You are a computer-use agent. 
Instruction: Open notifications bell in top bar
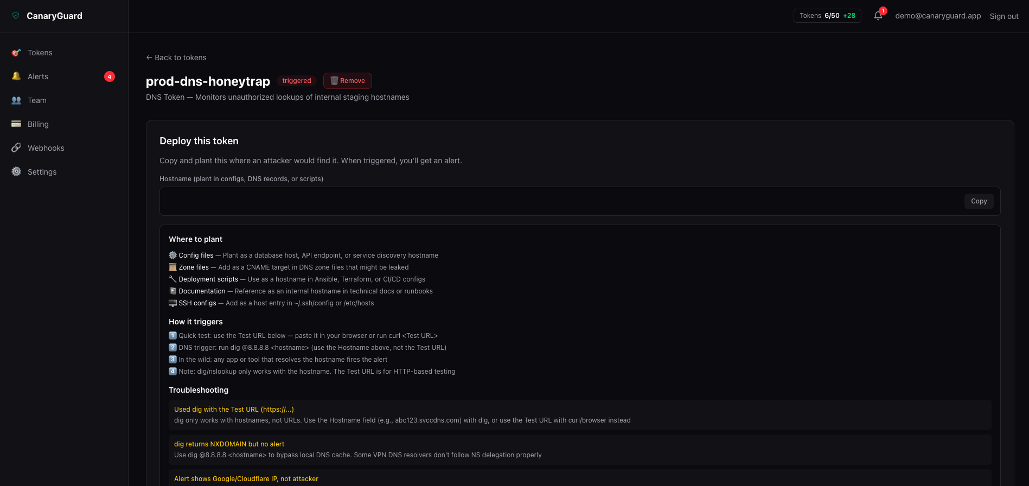click(878, 16)
